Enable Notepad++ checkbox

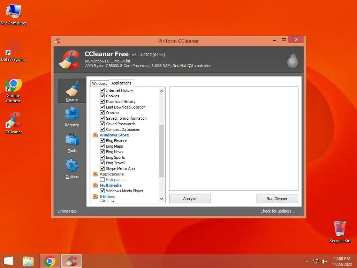(x=102, y=180)
